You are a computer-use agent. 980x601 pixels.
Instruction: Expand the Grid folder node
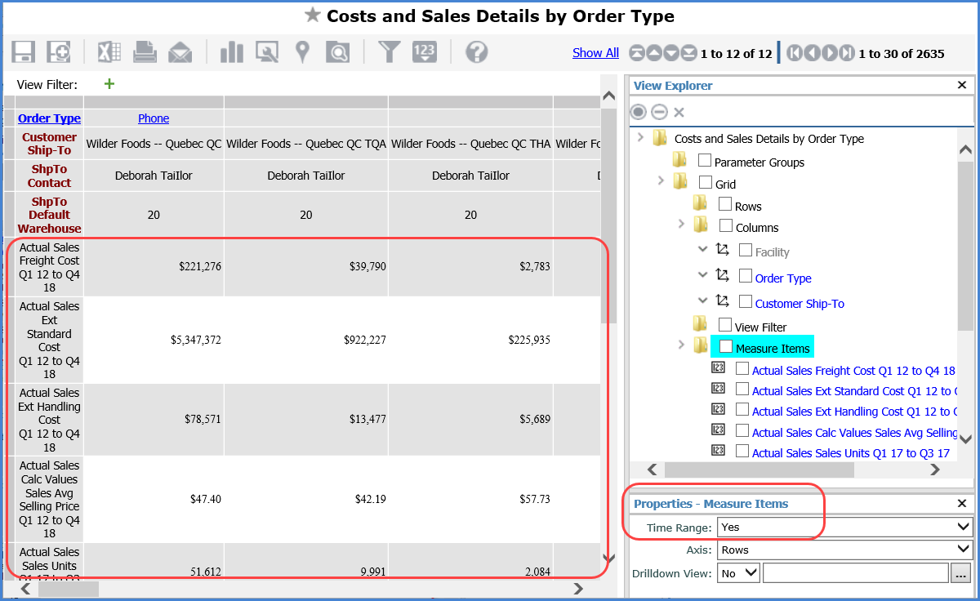(x=661, y=180)
